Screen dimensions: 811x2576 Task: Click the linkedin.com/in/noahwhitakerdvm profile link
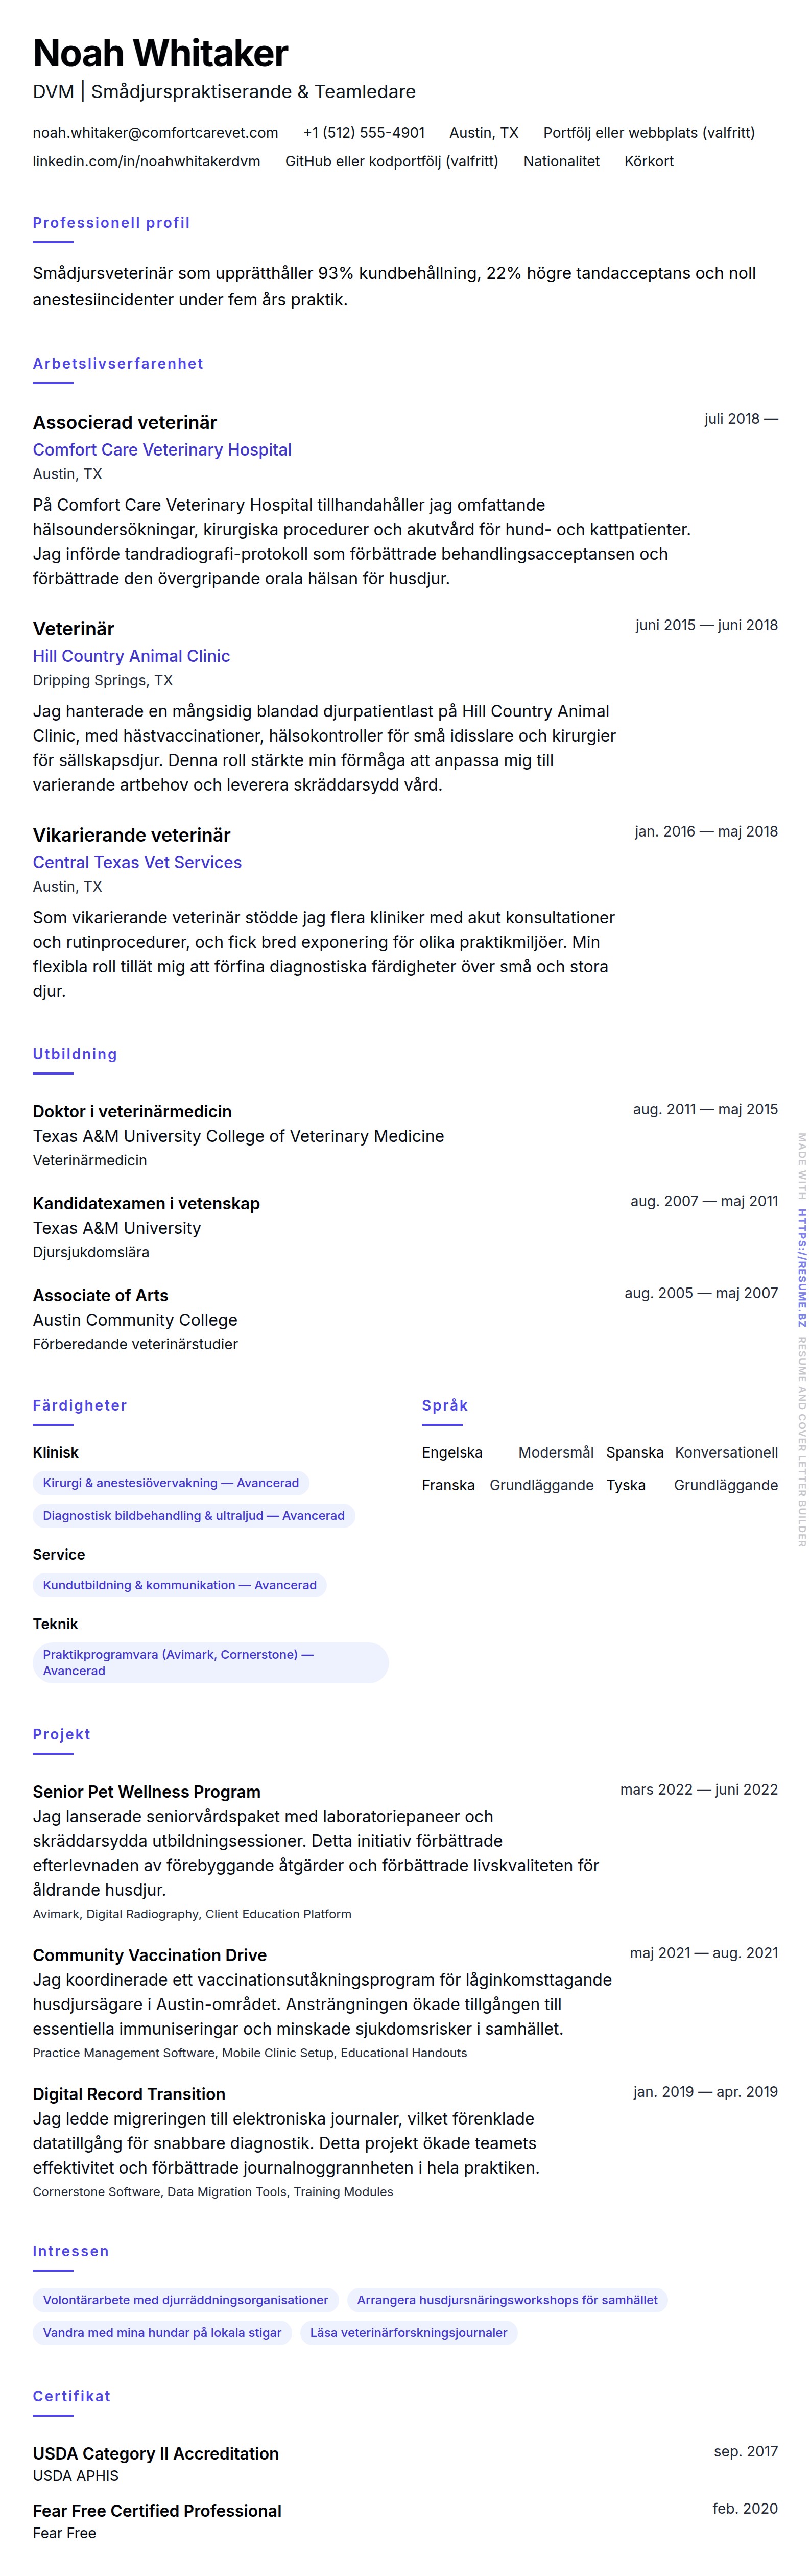[146, 161]
